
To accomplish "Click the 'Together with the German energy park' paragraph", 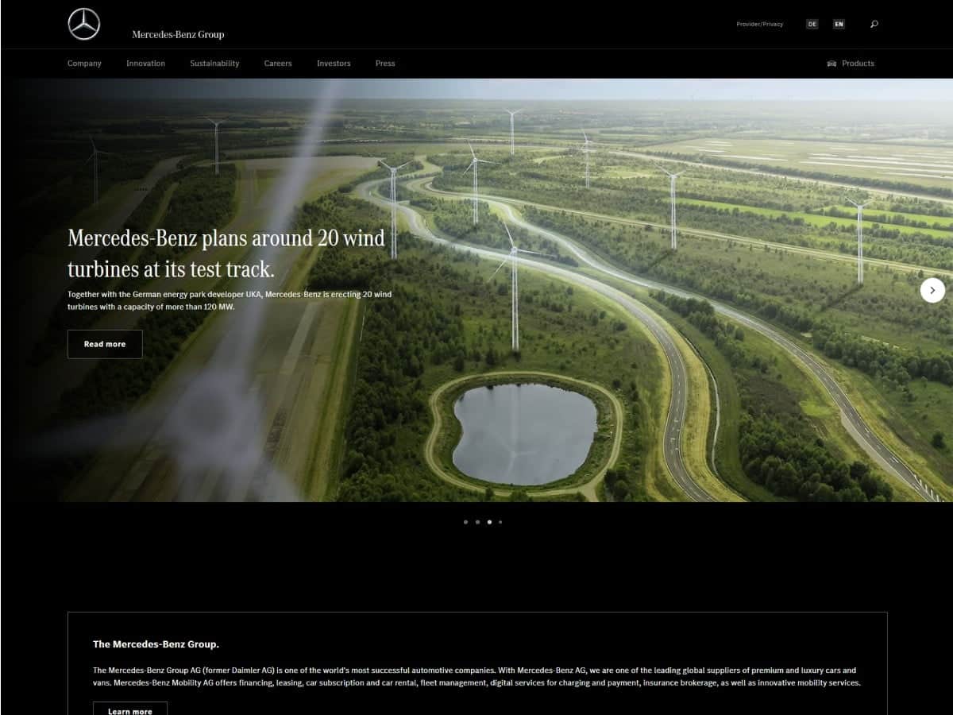I will coord(230,300).
